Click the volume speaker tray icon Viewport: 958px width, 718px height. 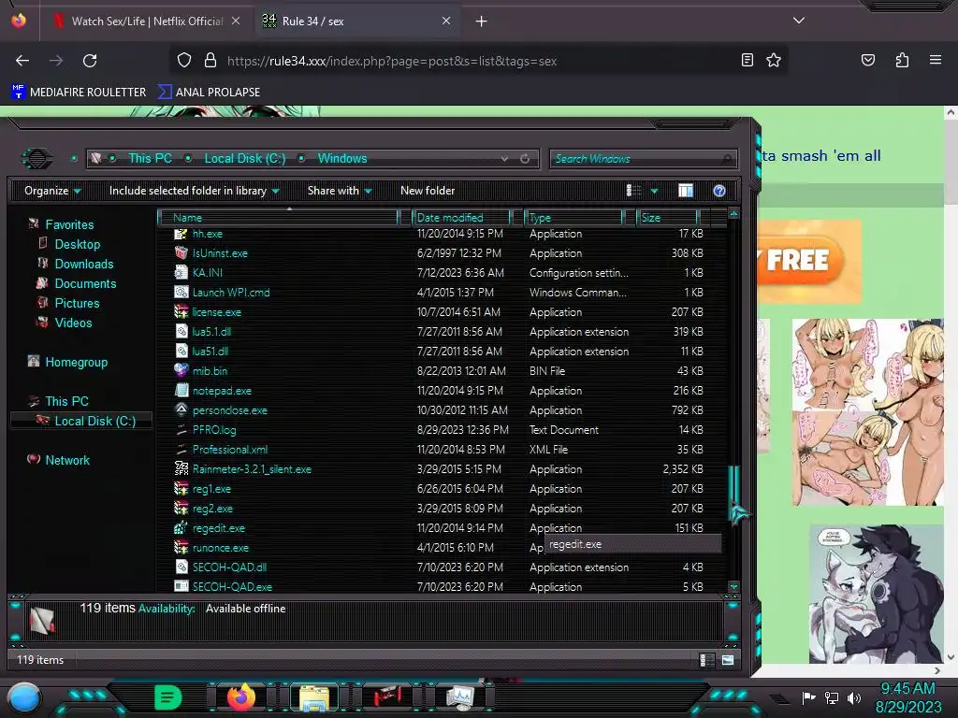click(x=853, y=697)
